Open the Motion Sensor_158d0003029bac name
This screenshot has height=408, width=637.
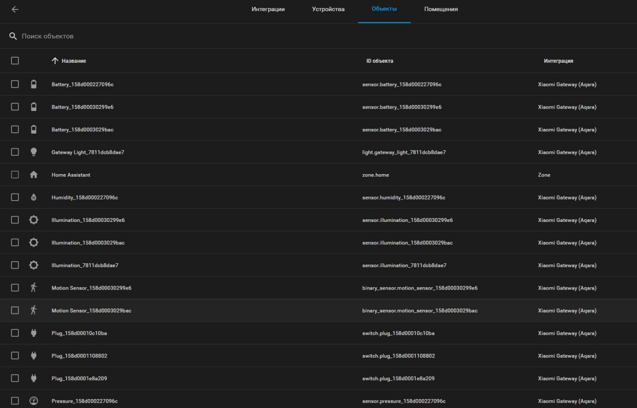pos(92,310)
